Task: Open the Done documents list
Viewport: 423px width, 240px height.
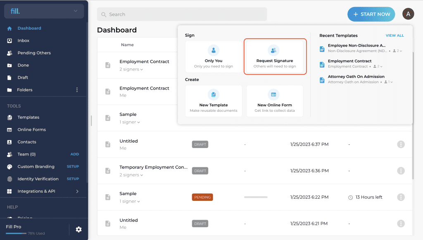Action: pos(23,65)
